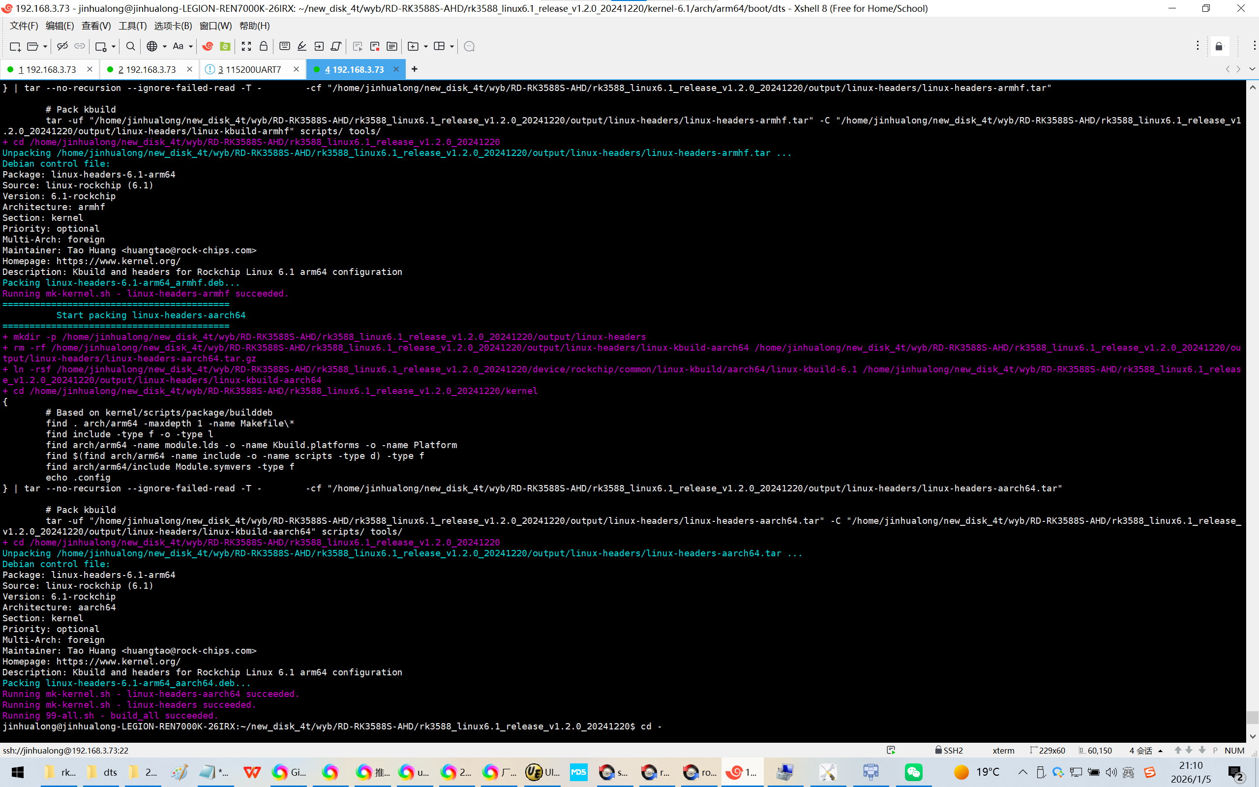1259x787 pixels.
Task: Click the speech bubble help icon
Action: tap(469, 46)
